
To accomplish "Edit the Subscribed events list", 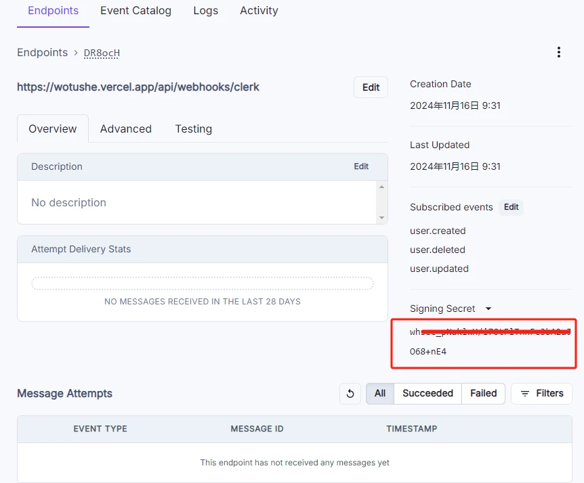I will point(511,207).
